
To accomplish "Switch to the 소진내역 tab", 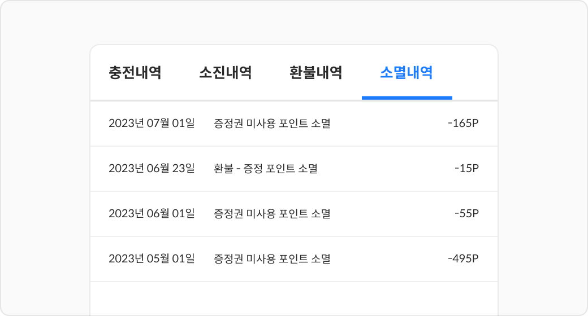I will click(226, 73).
